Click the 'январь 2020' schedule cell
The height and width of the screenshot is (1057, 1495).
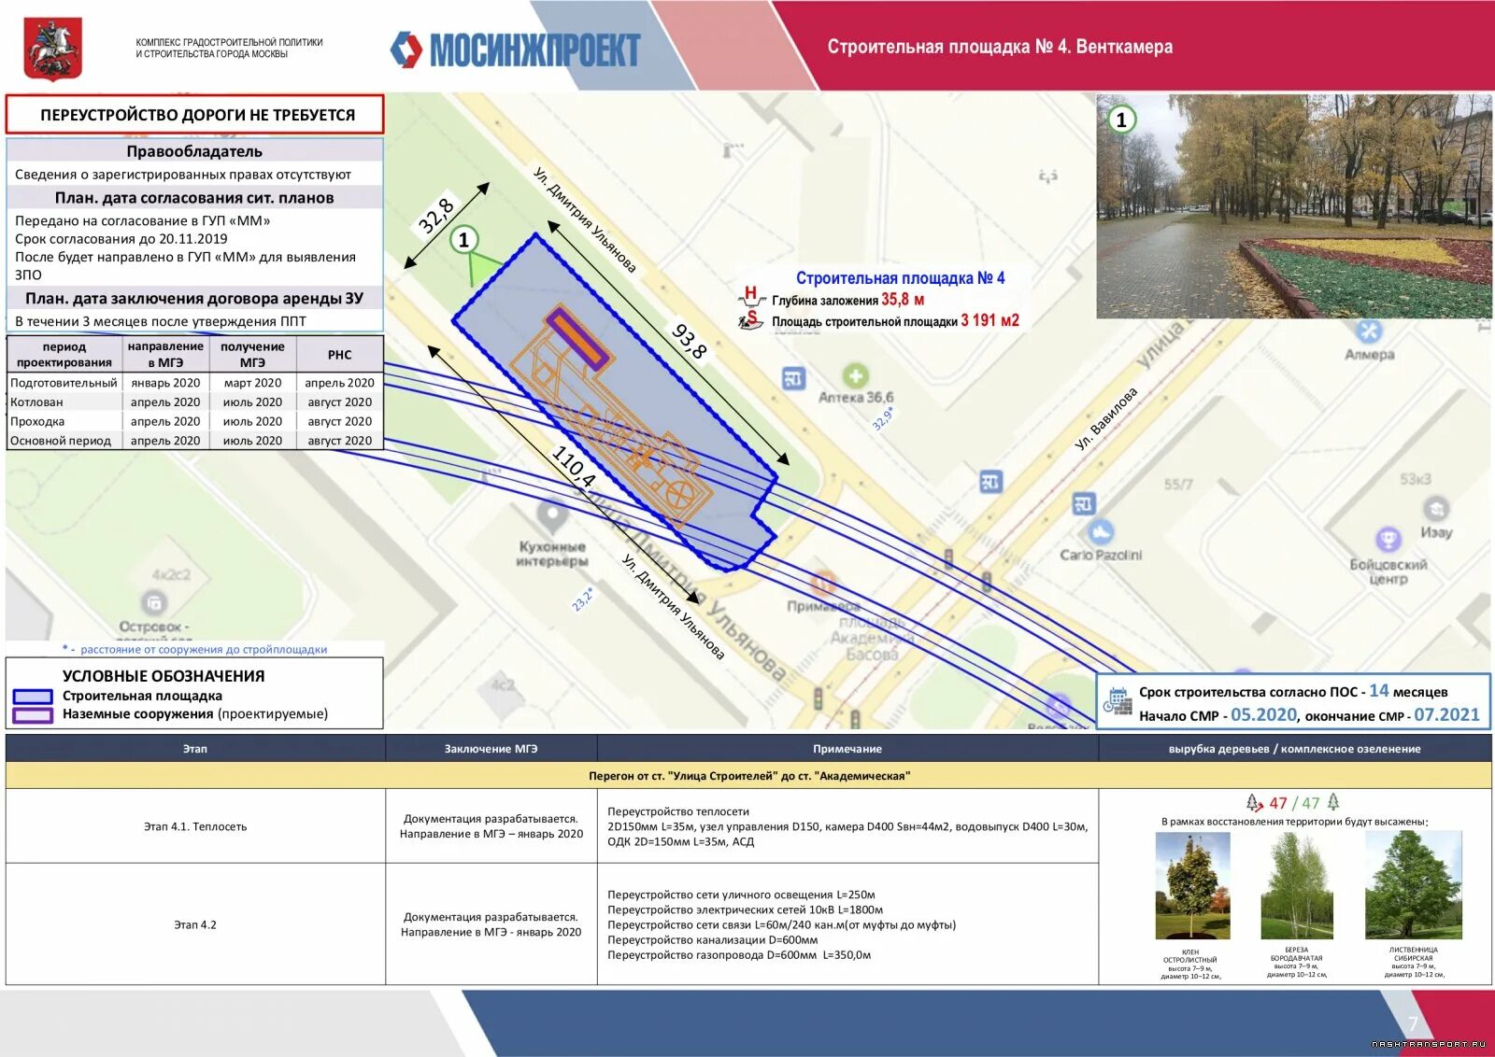coord(165,383)
